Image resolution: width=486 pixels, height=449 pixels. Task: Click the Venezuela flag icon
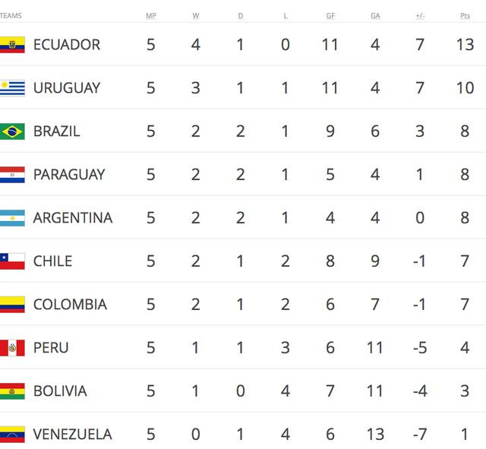pyautogui.click(x=12, y=435)
